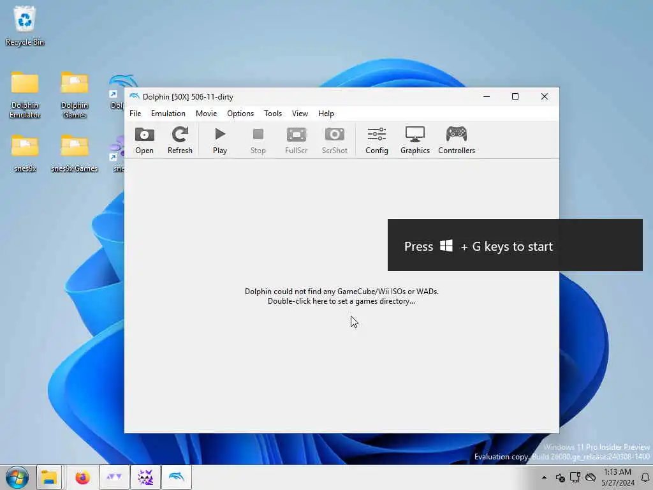
Task: Open the Options menu
Action: coord(240,114)
